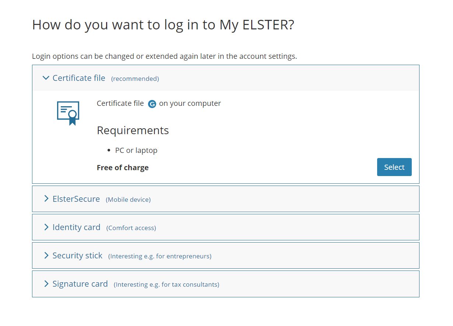
Task: Expand the Identity card chevron arrow
Action: click(46, 227)
